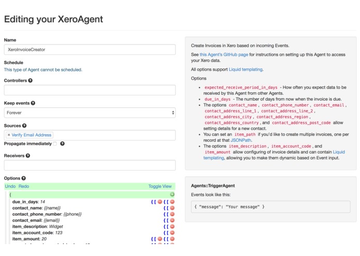Screen dimensions: 360x256
Task: Remove Verify Email Address source with x
Action: 9,135
